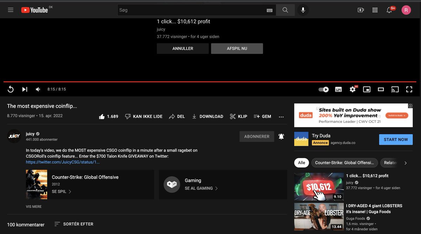
Task: Select the Alle filter chip
Action: (x=301, y=163)
